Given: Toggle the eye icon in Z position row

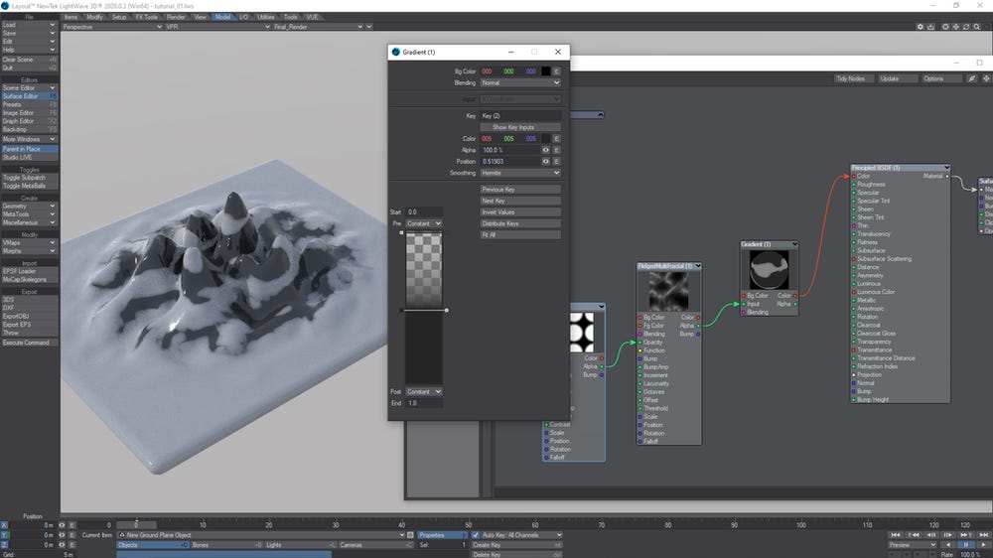Looking at the screenshot, I should [62, 545].
